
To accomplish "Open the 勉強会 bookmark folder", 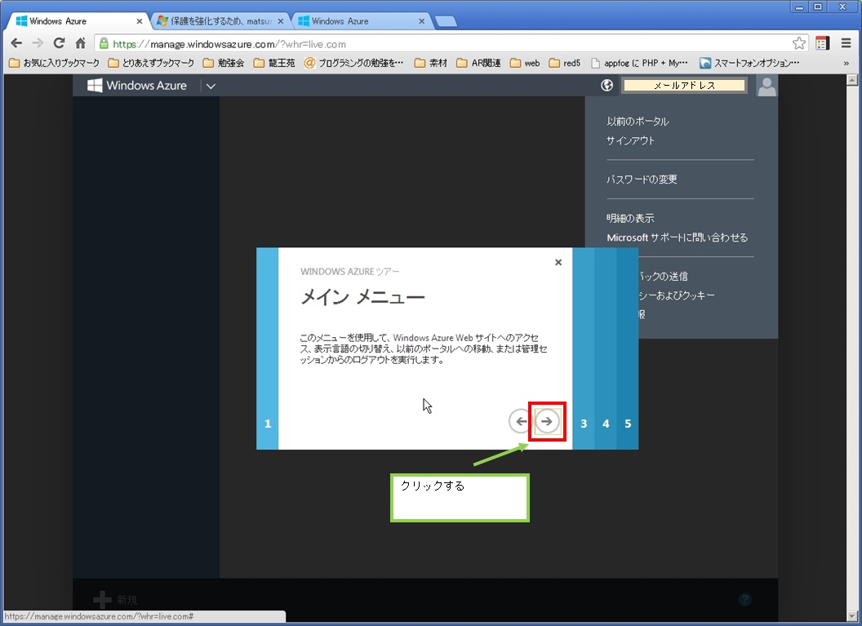I will click(224, 63).
